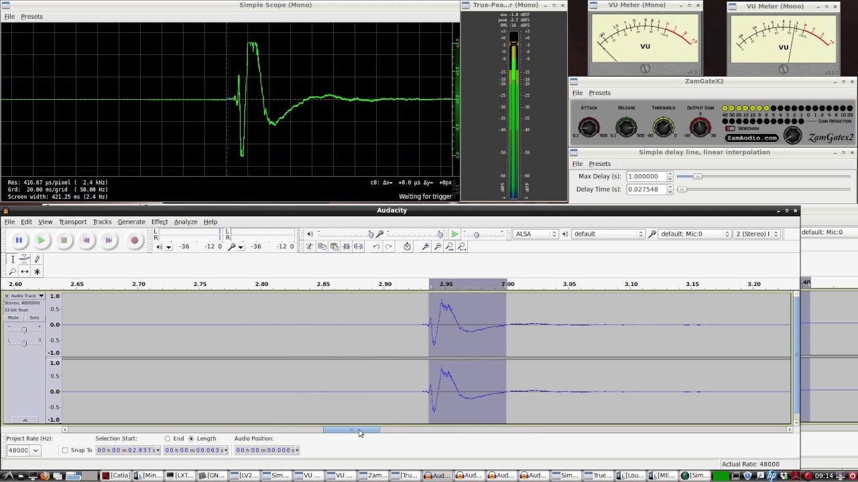Image resolution: width=858 pixels, height=482 pixels.
Task: Solo the Audio Track
Action: coord(34,317)
